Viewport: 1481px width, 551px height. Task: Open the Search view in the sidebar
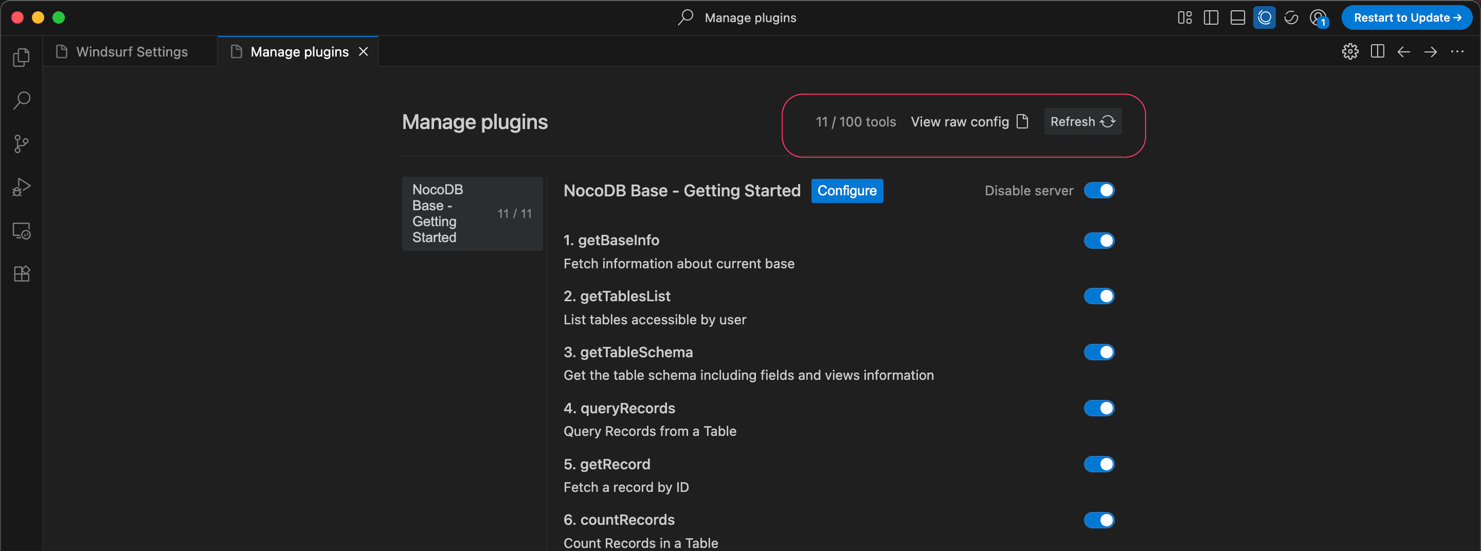tap(21, 101)
